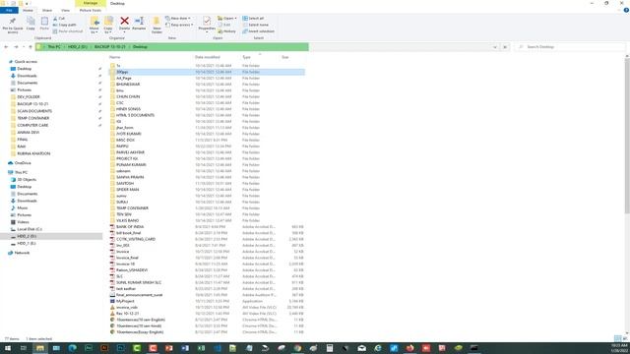The image size is (630, 354).
Task: Click Paste shortcut in ribbon
Action: (x=68, y=31)
